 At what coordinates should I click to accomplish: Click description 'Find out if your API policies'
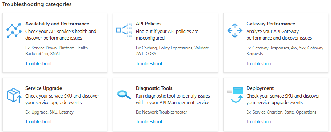(167, 32)
